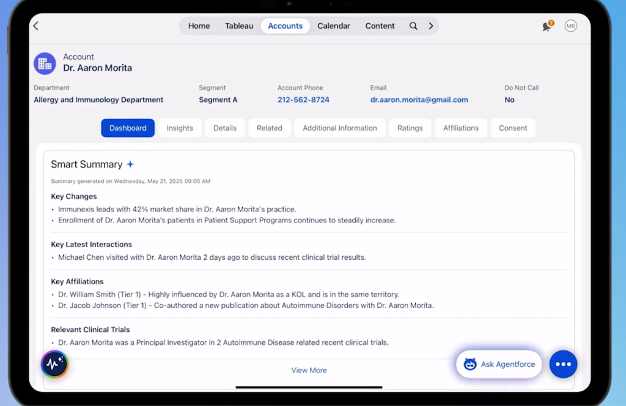Select the Accounts nav tab
The width and height of the screenshot is (626, 406).
point(285,26)
